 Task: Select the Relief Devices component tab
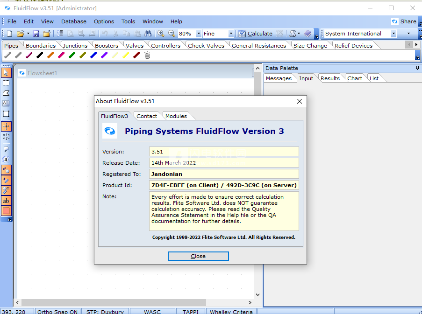point(353,46)
